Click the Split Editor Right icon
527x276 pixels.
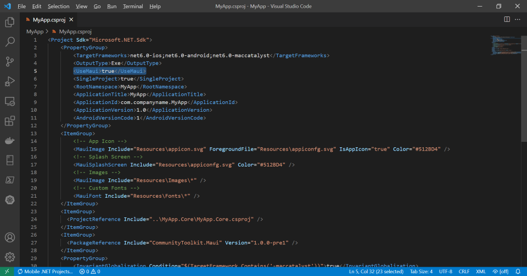coord(507,19)
